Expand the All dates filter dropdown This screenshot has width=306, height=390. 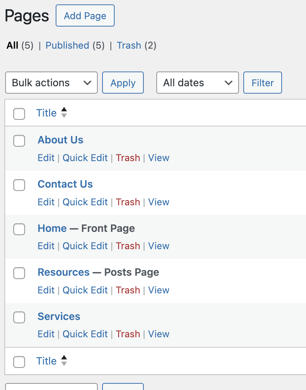(198, 83)
